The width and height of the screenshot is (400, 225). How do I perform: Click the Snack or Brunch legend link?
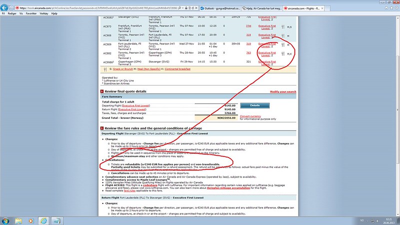123,69
